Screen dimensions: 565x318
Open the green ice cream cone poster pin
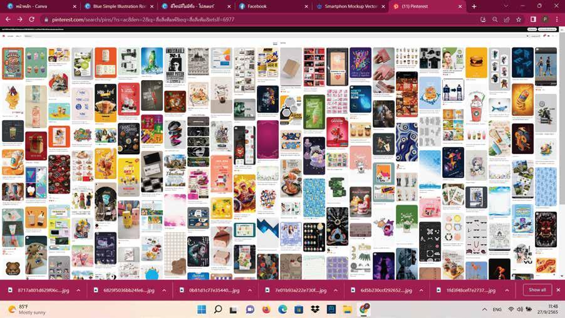314,112
